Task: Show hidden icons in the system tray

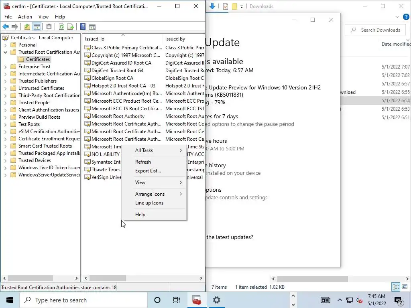Action: (340, 300)
